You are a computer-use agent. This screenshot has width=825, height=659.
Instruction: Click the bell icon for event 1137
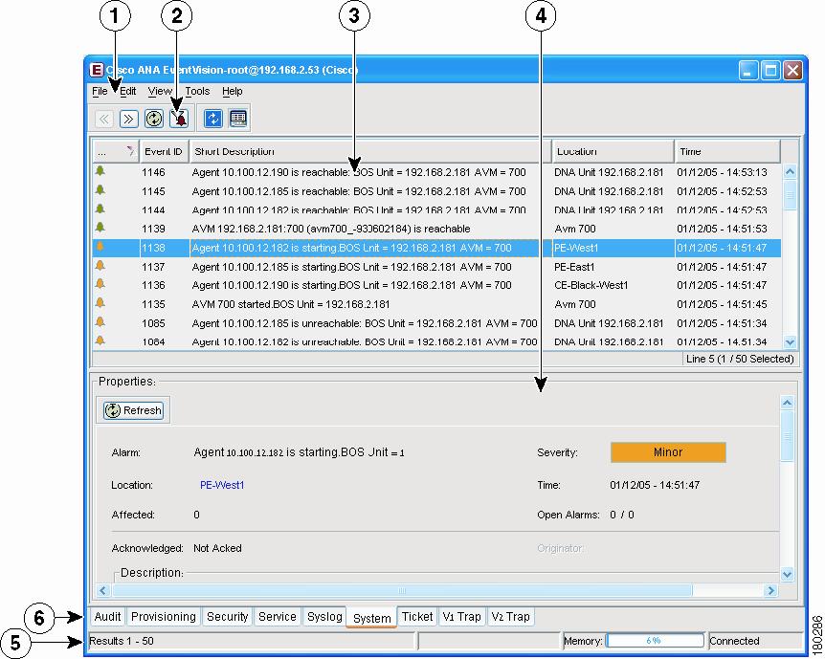tap(100, 266)
